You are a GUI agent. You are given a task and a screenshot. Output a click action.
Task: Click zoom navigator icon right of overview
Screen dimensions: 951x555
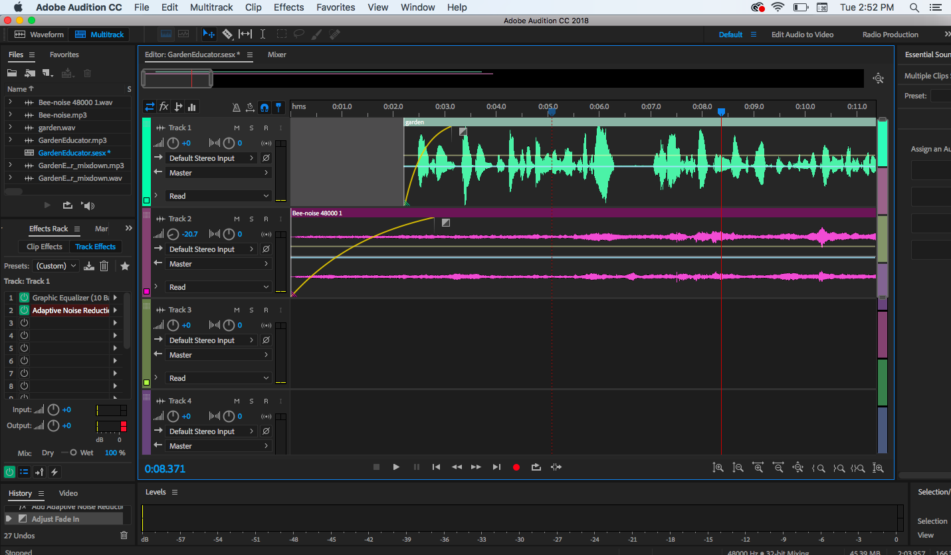(x=879, y=78)
